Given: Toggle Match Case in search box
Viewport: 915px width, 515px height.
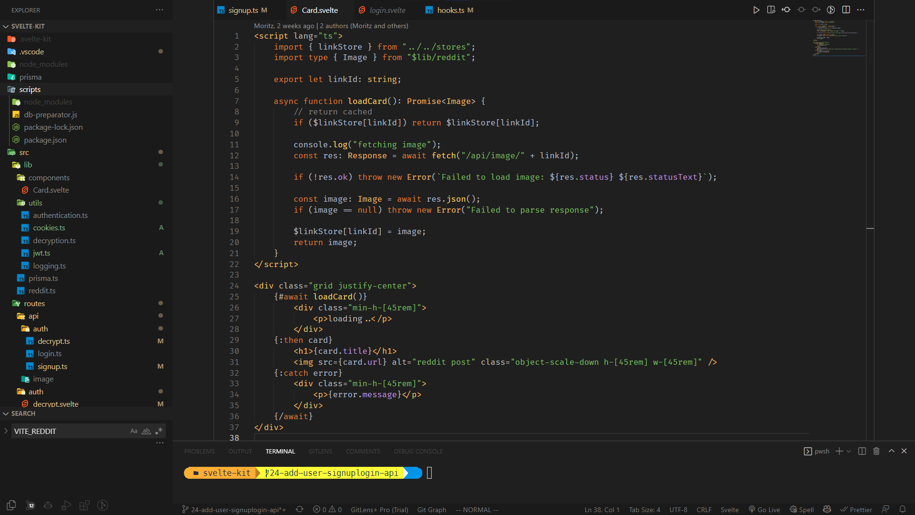Looking at the screenshot, I should [x=134, y=431].
